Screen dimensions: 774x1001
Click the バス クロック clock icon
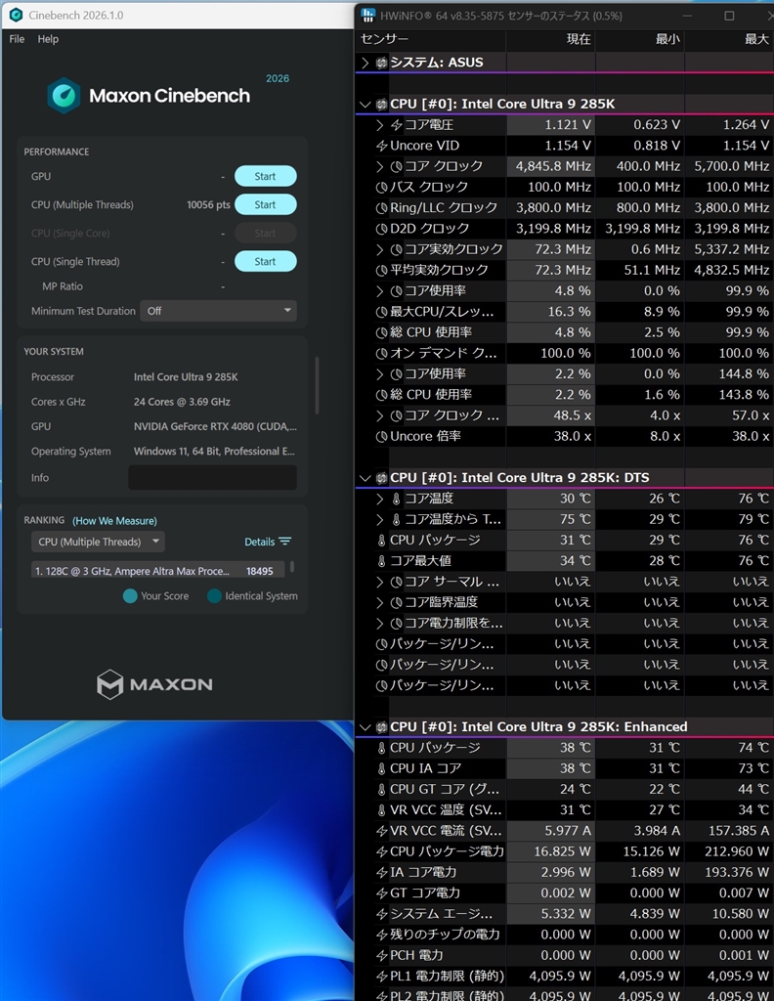(381, 187)
